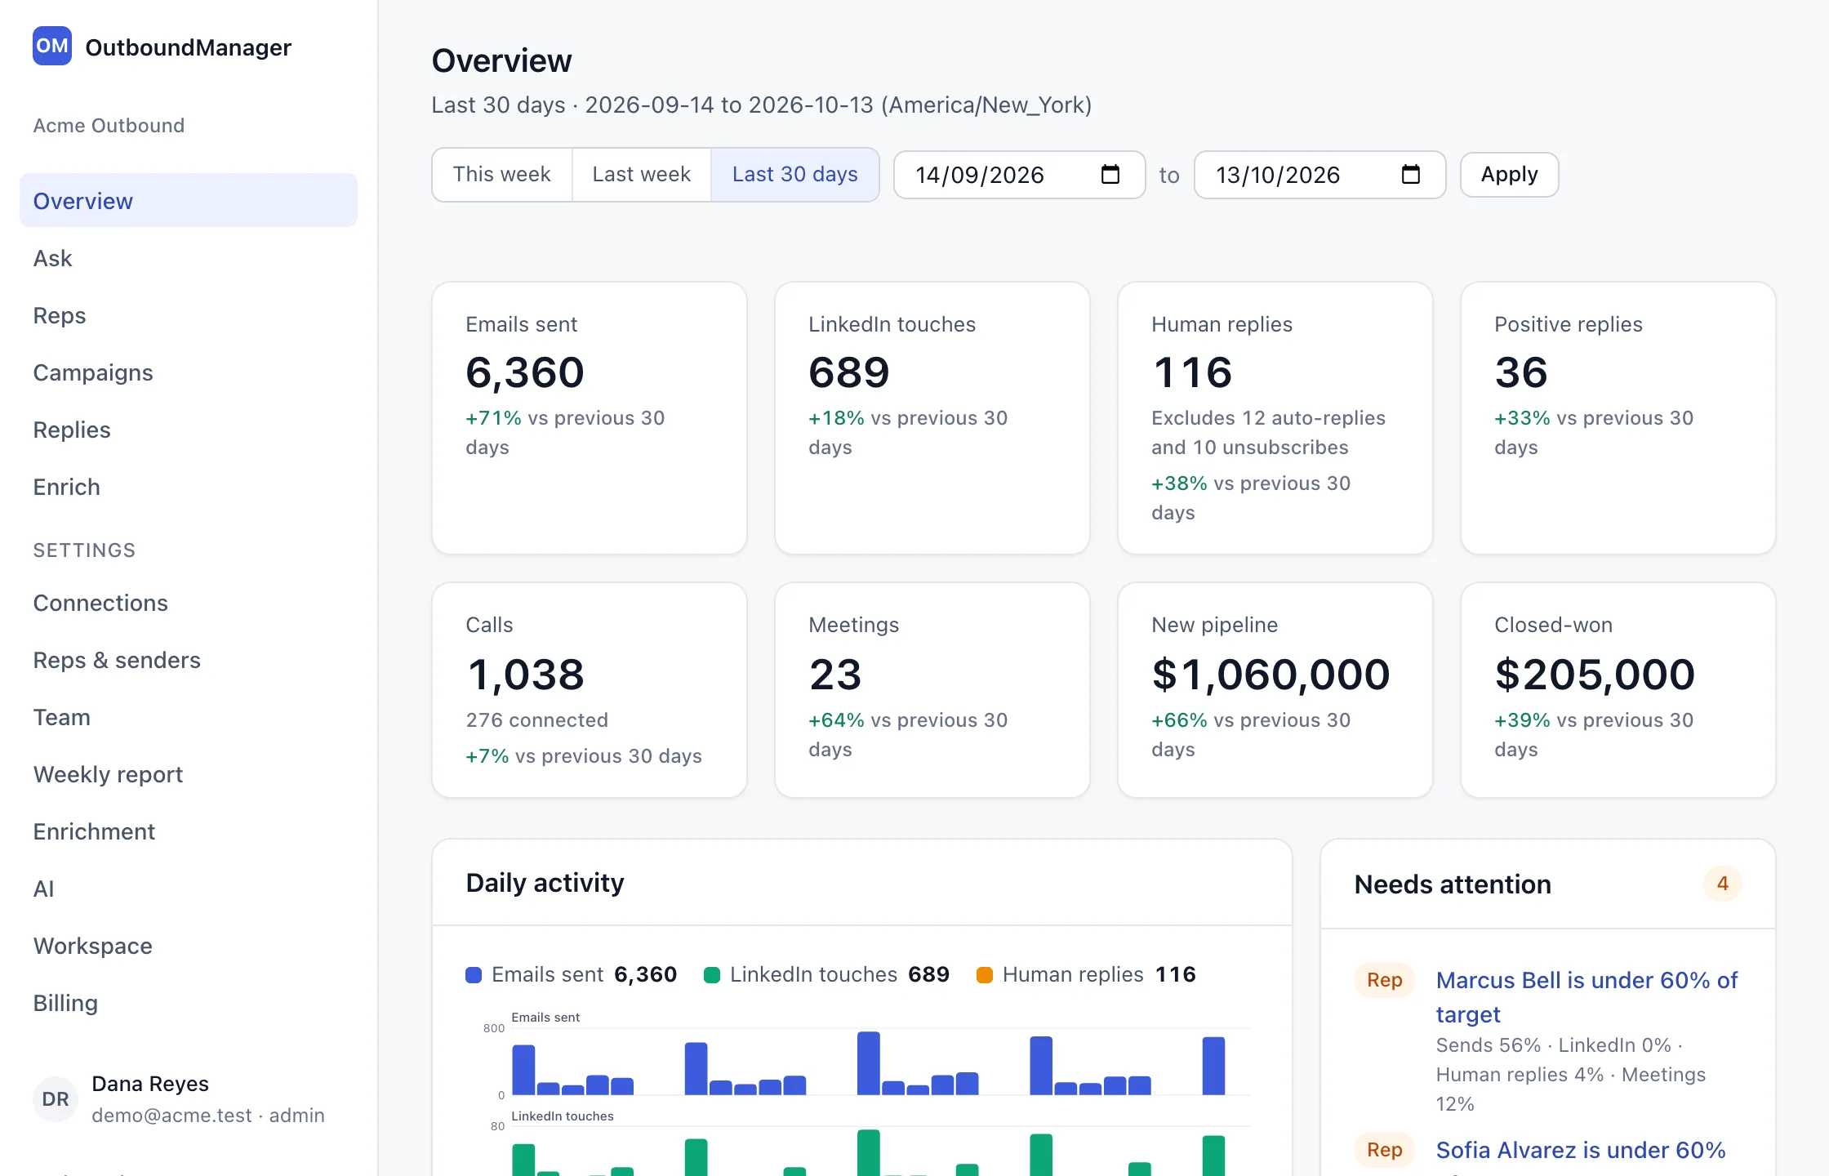This screenshot has height=1176, width=1829.
Task: Click the OM OutboundManager logo icon
Action: [52, 46]
